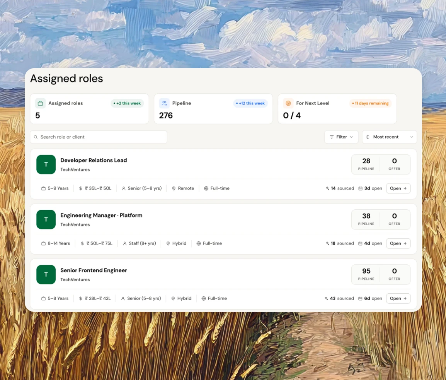Click the 38 PIPELINE count
The width and height of the screenshot is (446, 380).
point(366,219)
